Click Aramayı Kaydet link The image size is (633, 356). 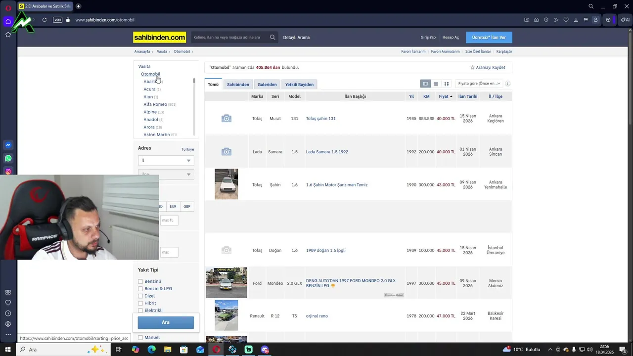pyautogui.click(x=488, y=67)
